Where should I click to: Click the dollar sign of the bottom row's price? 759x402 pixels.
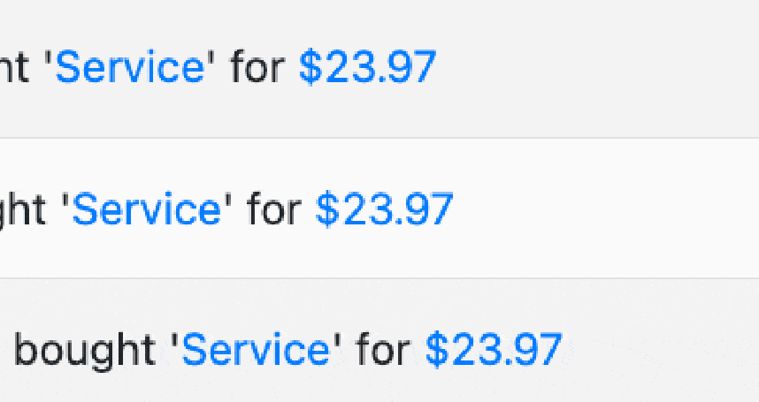coord(437,349)
